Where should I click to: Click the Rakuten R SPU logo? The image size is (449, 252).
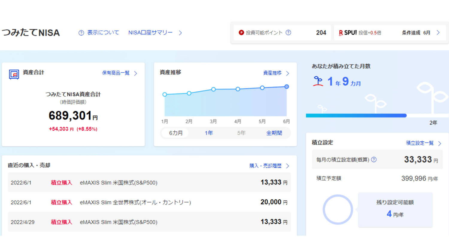[348, 33]
